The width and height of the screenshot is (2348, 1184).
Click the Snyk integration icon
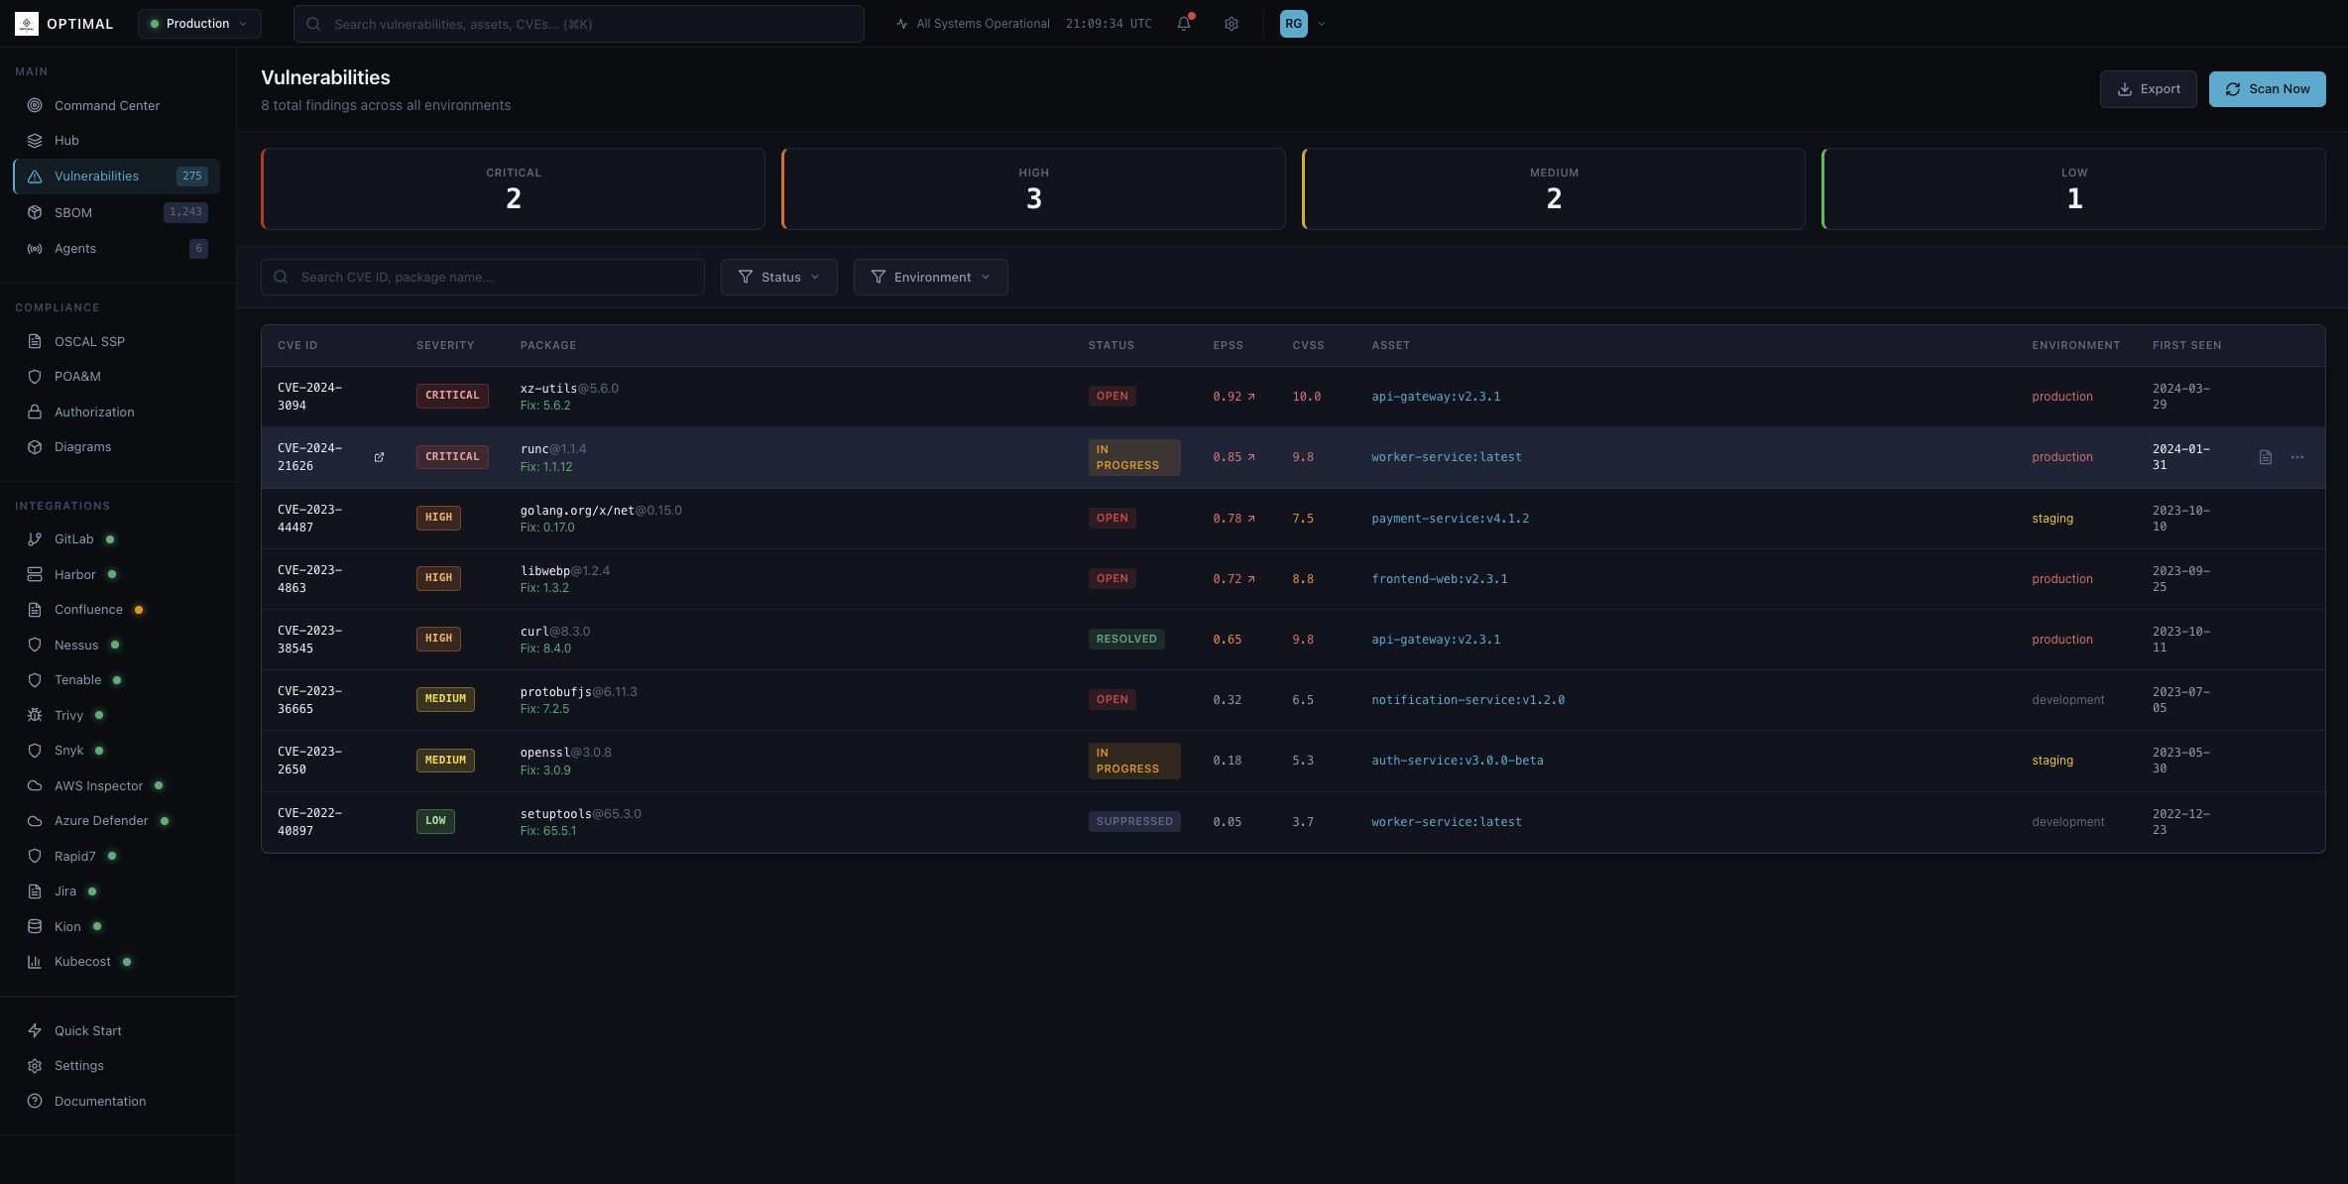36,751
